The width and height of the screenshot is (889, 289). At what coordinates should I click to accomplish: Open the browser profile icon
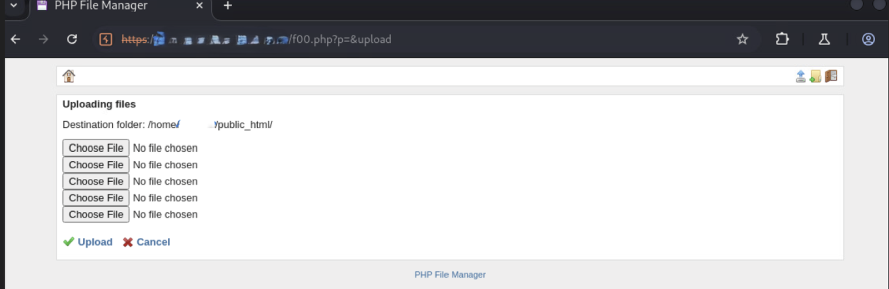[868, 39]
